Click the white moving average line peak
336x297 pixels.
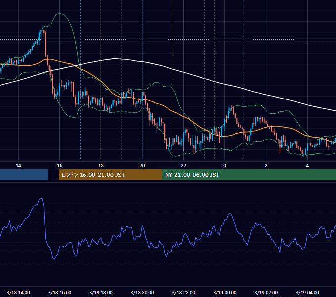(x=115, y=58)
